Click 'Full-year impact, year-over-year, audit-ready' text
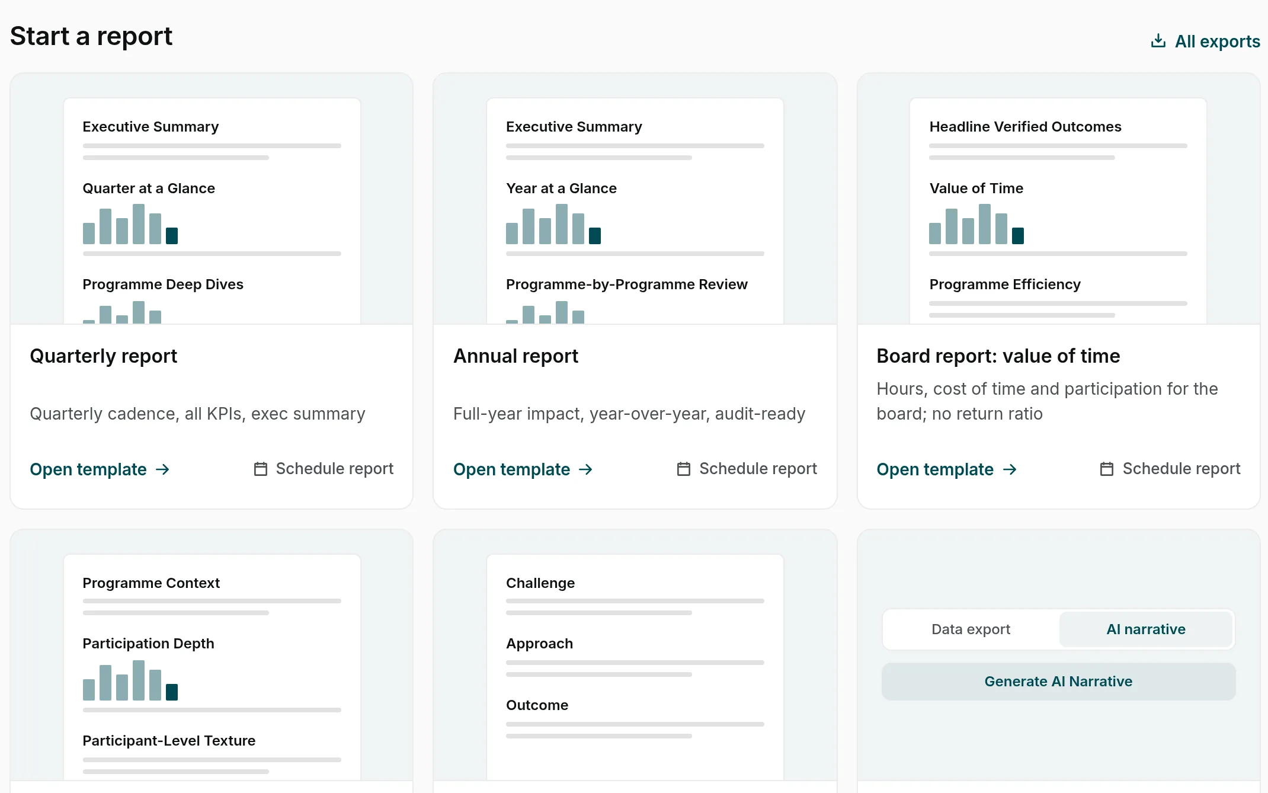 click(629, 414)
